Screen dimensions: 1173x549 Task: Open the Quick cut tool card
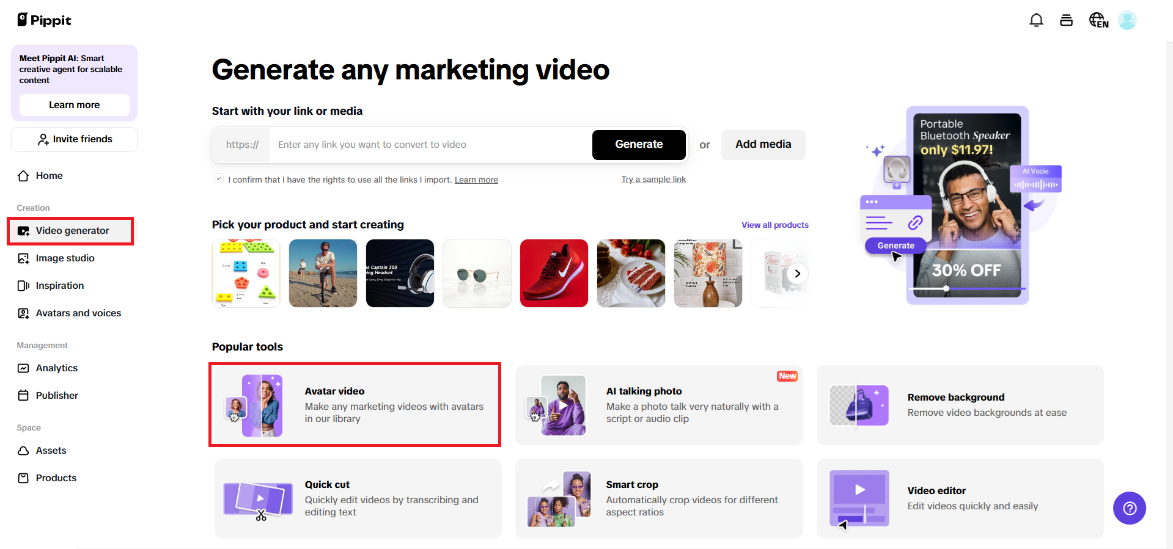pos(358,499)
